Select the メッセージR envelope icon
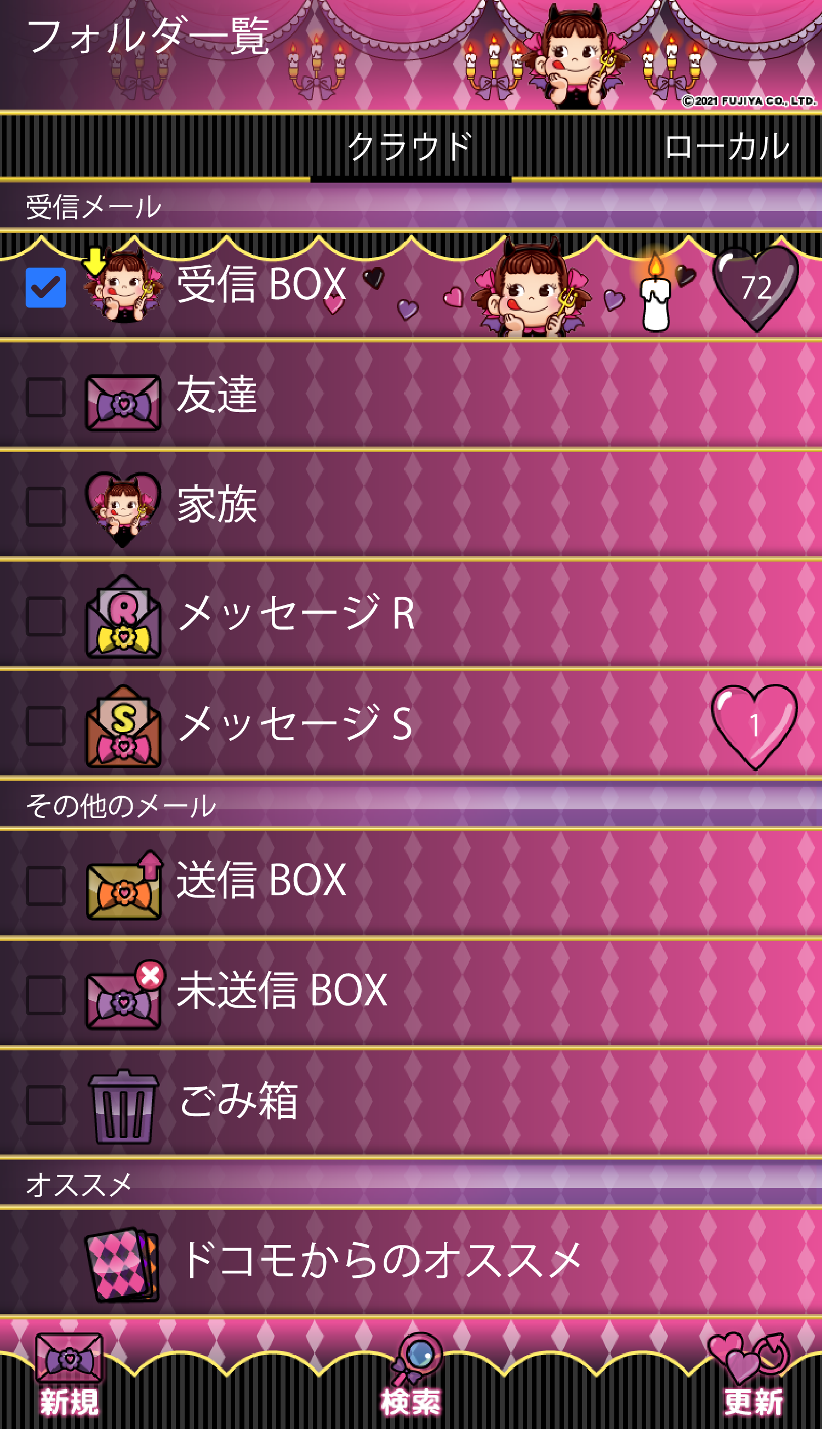This screenshot has height=1429, width=822. [x=124, y=617]
